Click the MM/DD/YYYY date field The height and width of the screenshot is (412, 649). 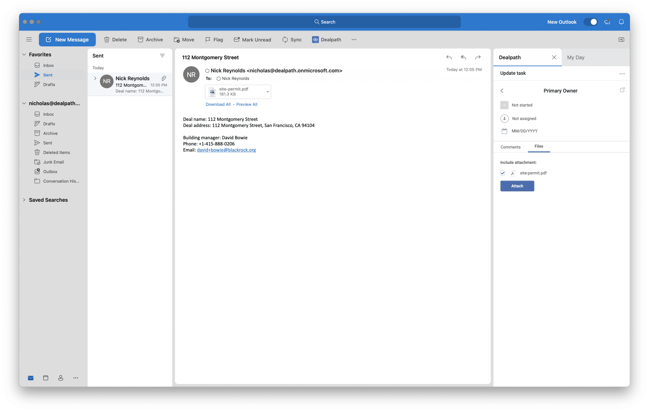coord(525,131)
